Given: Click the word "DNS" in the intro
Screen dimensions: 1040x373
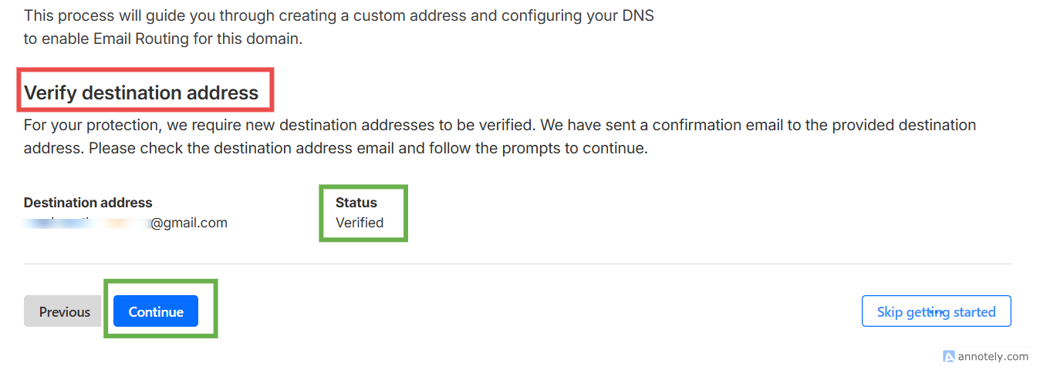Looking at the screenshot, I should click(x=636, y=15).
